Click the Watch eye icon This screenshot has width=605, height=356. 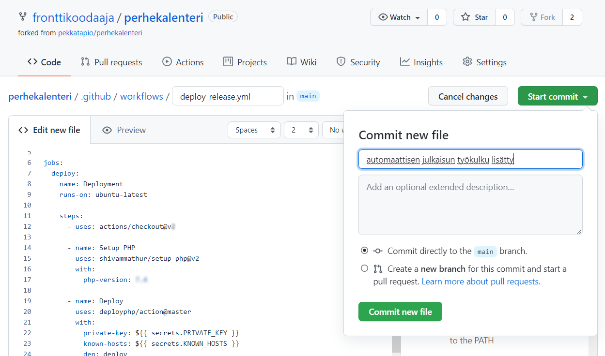pyautogui.click(x=383, y=17)
